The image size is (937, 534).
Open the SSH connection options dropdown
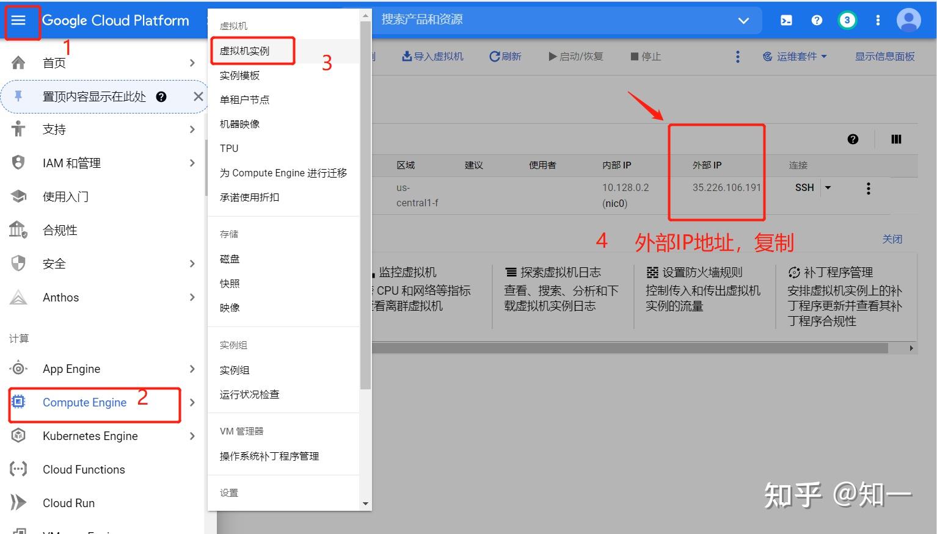pos(828,188)
